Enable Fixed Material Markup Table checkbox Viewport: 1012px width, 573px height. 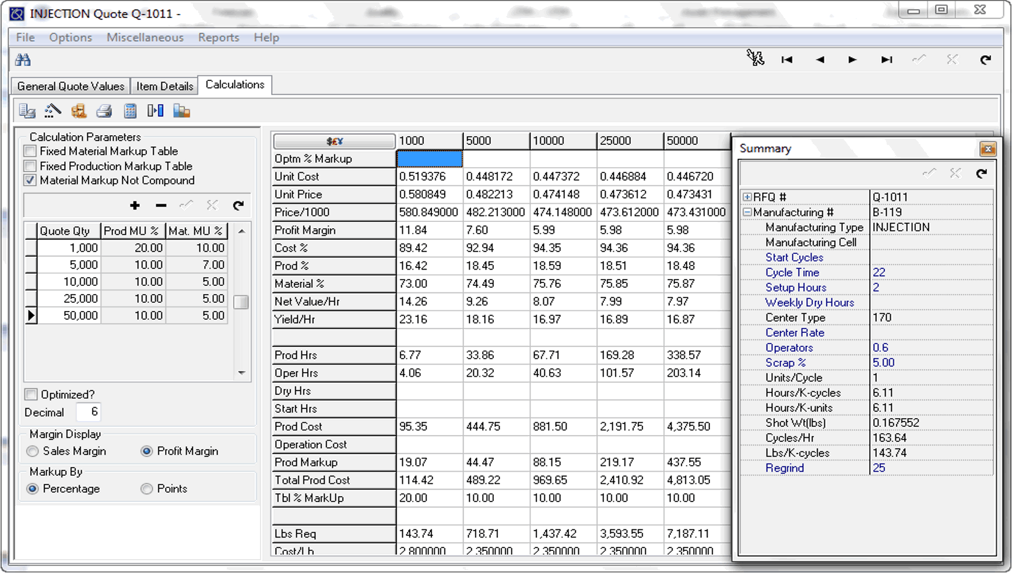pyautogui.click(x=30, y=151)
